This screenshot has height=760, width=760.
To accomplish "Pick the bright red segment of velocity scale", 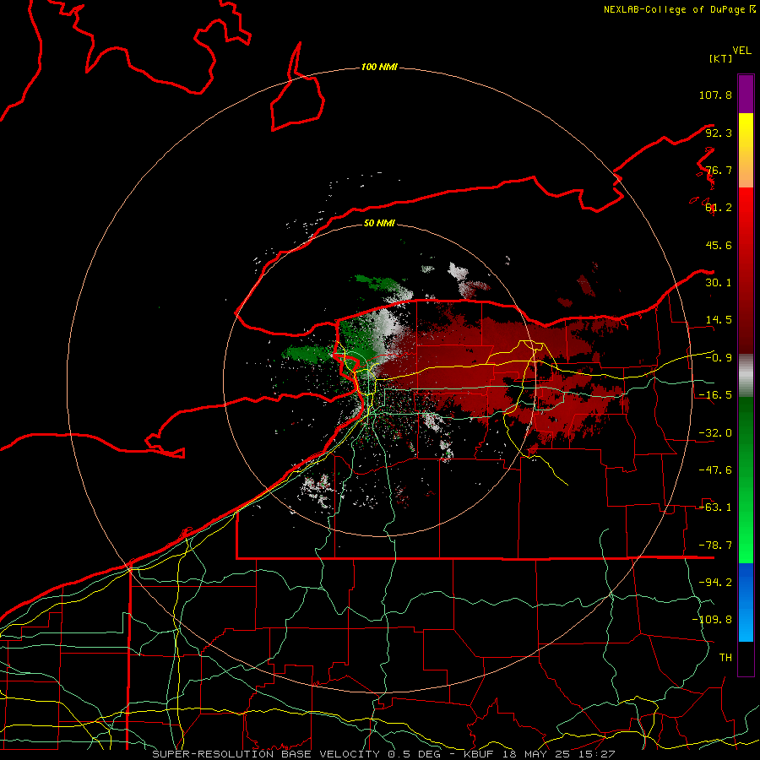I will [746, 209].
